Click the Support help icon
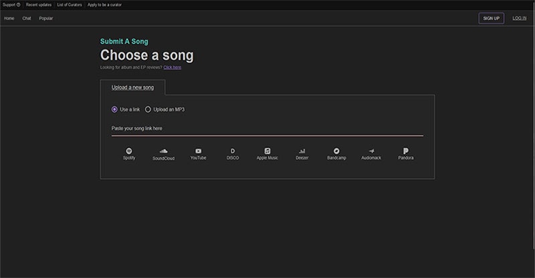Viewport: 535px width, 278px height. tap(19, 5)
